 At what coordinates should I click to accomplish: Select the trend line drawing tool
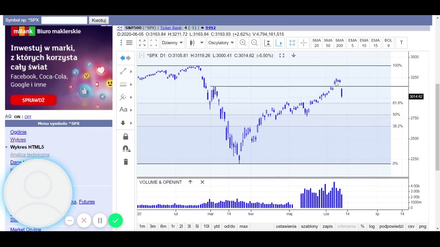point(123,71)
